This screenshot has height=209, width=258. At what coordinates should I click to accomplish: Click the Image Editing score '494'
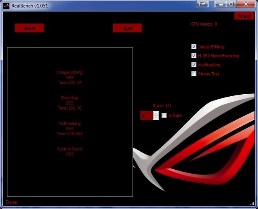click(x=70, y=77)
